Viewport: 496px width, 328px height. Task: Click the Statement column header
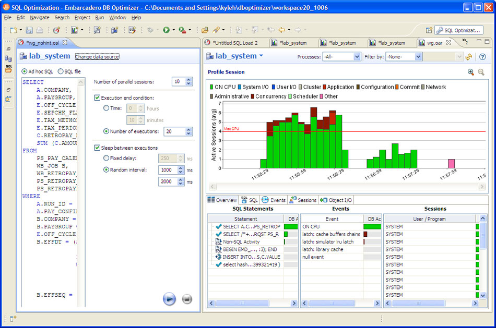pyautogui.click(x=245, y=218)
